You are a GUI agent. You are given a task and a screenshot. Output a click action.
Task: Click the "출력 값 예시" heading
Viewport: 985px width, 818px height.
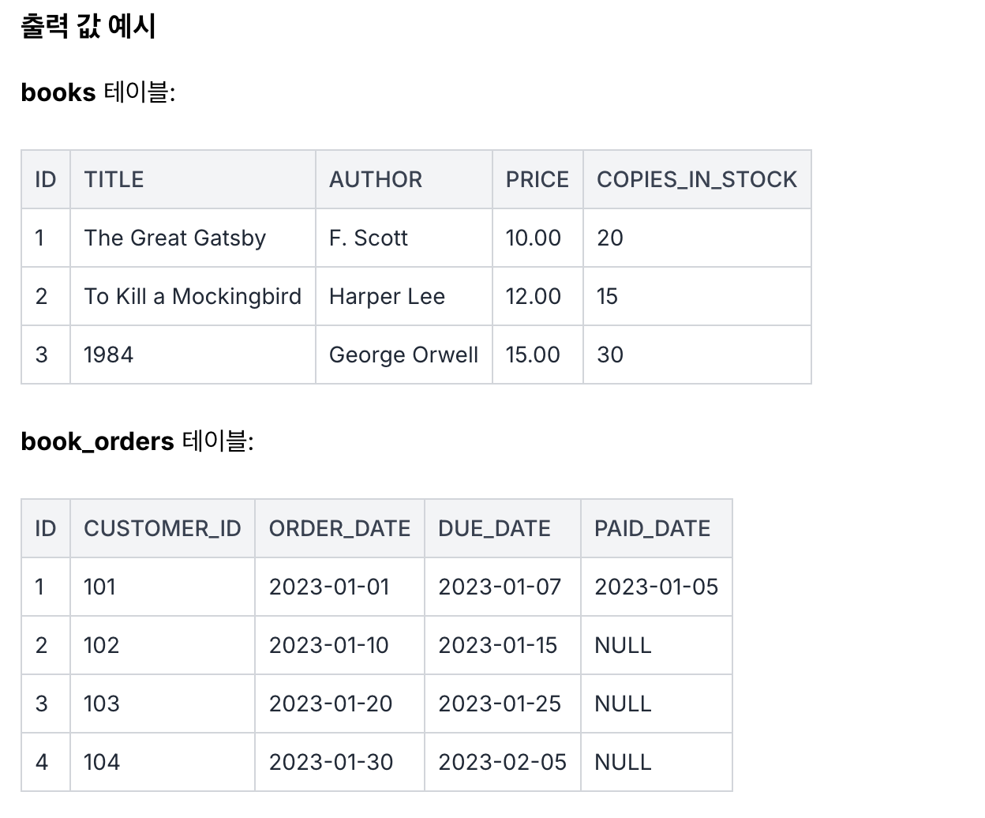pyautogui.click(x=88, y=26)
